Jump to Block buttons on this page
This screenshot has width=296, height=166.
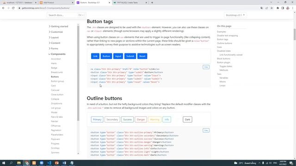[223, 59]
